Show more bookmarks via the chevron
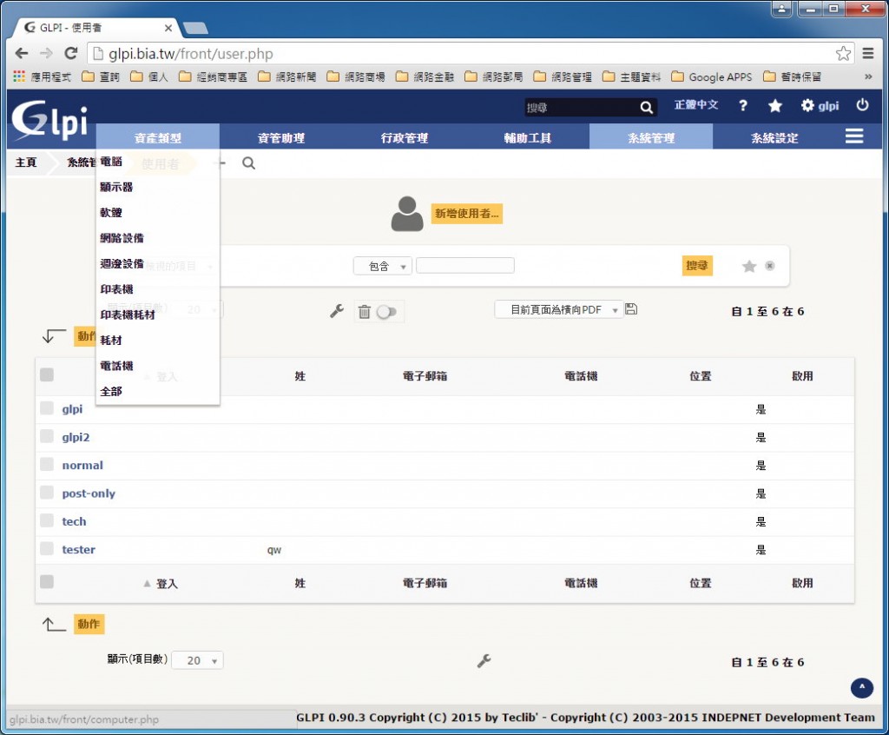This screenshot has width=889, height=735. 868,76
